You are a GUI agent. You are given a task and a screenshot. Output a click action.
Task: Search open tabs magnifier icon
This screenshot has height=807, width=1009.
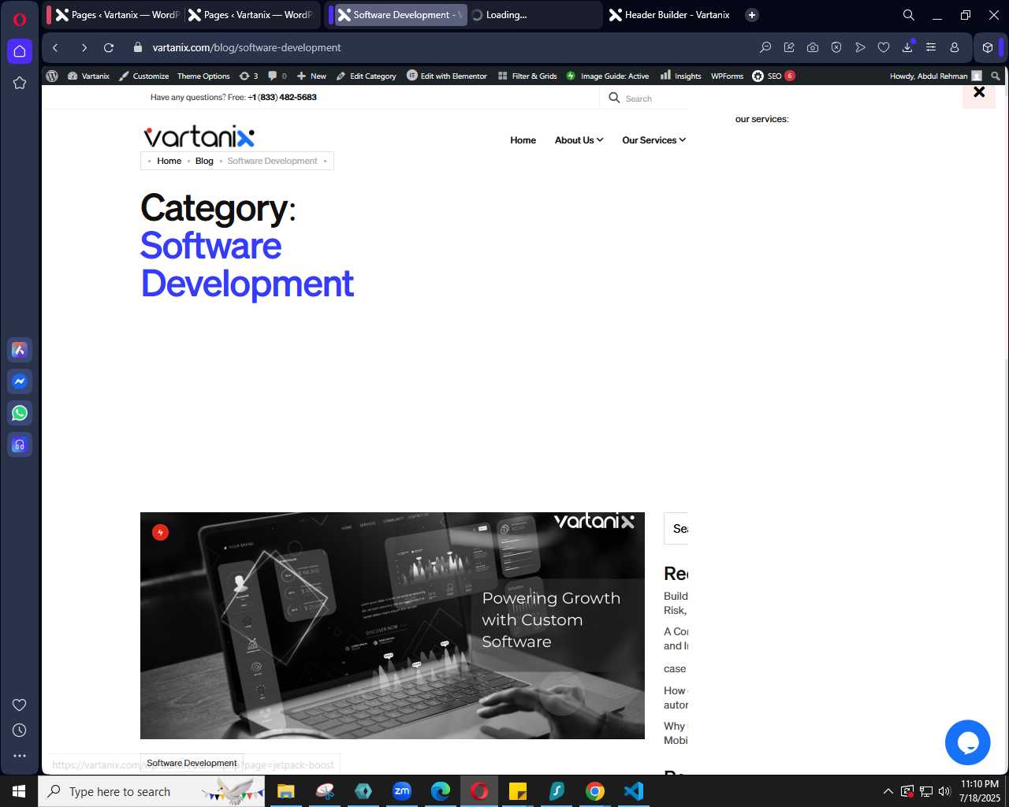(x=908, y=15)
